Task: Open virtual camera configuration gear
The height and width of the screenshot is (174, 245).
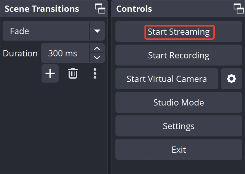Action: coord(231,79)
